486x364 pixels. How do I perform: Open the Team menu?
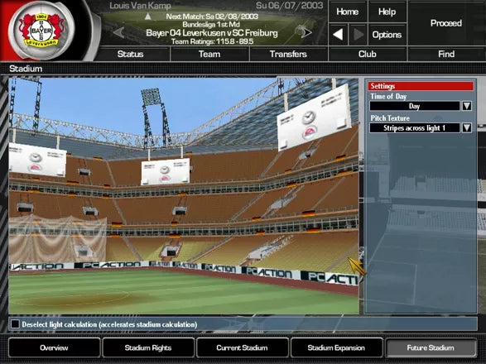209,55
